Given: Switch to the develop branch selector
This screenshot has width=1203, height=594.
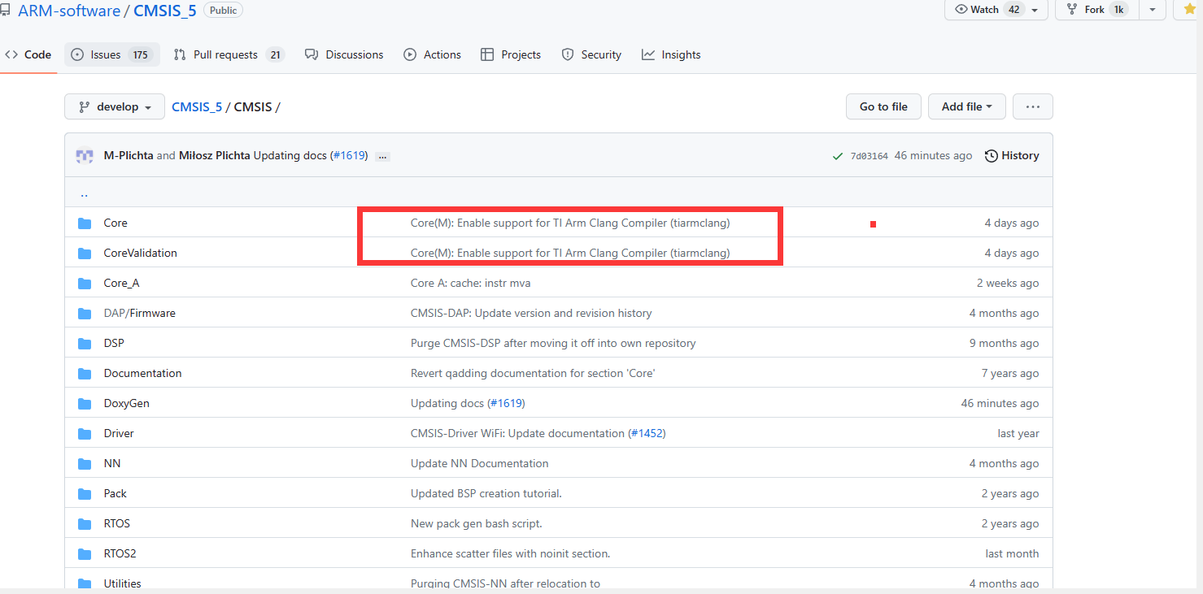Looking at the screenshot, I should [x=115, y=107].
